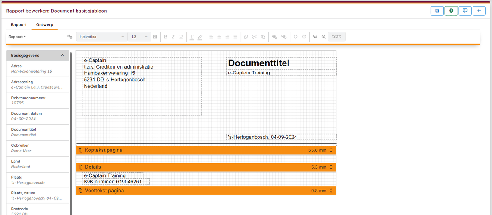The width and height of the screenshot is (492, 215).
Task: Undo the last action
Action: 295,37
